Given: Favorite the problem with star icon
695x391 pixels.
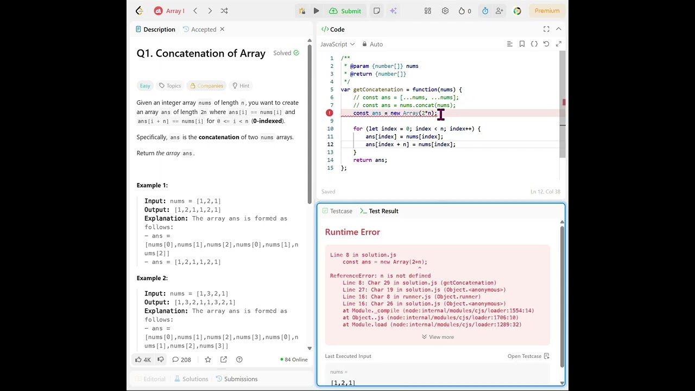Looking at the screenshot, I should pyautogui.click(x=208, y=360).
